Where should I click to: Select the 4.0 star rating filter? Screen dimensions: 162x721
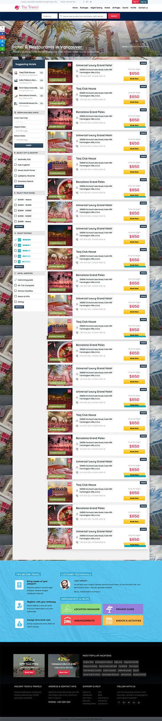[15, 245]
